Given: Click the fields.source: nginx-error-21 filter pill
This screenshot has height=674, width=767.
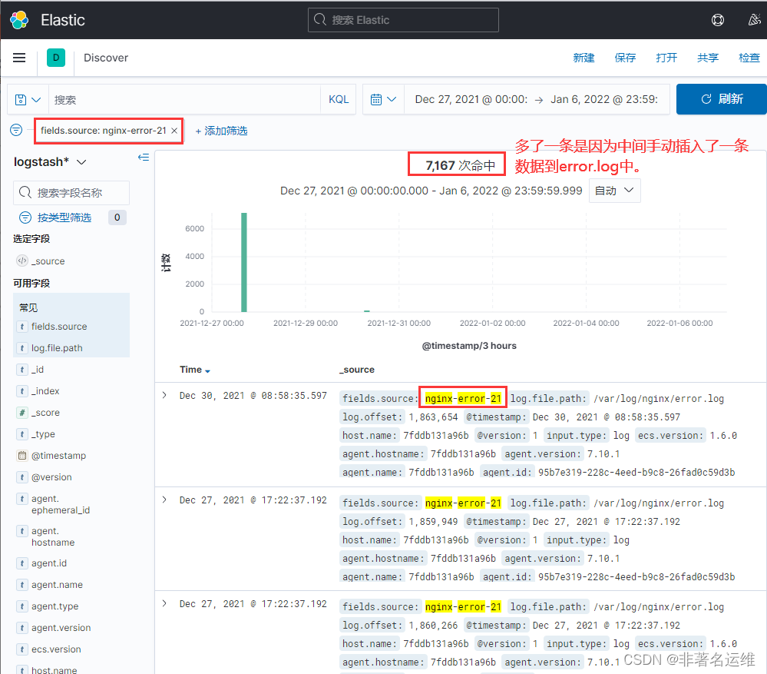Looking at the screenshot, I should [103, 131].
